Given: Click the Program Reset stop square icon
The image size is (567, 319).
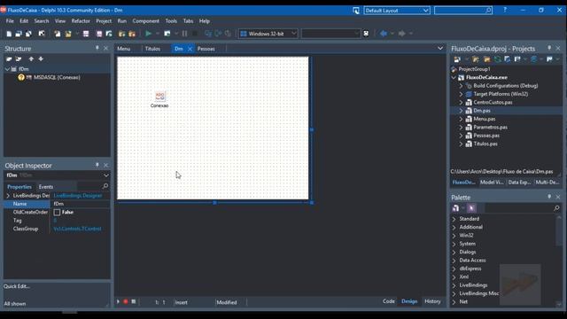Looking at the screenshot, I should [195, 34].
